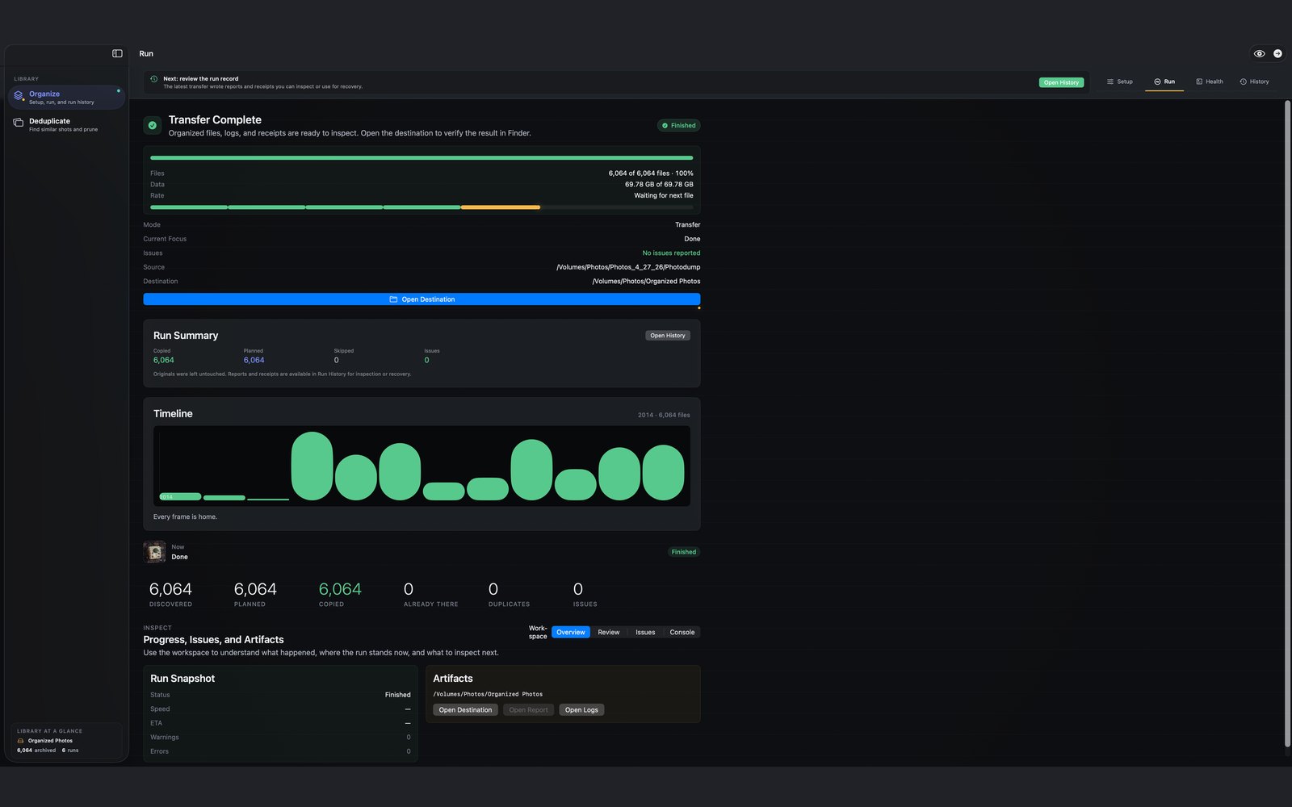Image resolution: width=1292 pixels, height=807 pixels.
Task: Toggle the sidebar panel icon
Action: point(117,53)
